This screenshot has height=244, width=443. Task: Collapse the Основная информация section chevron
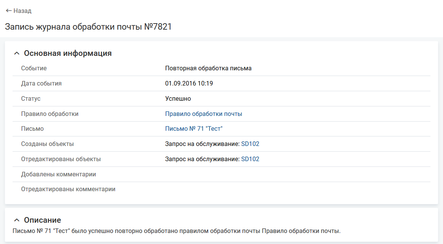[16, 54]
